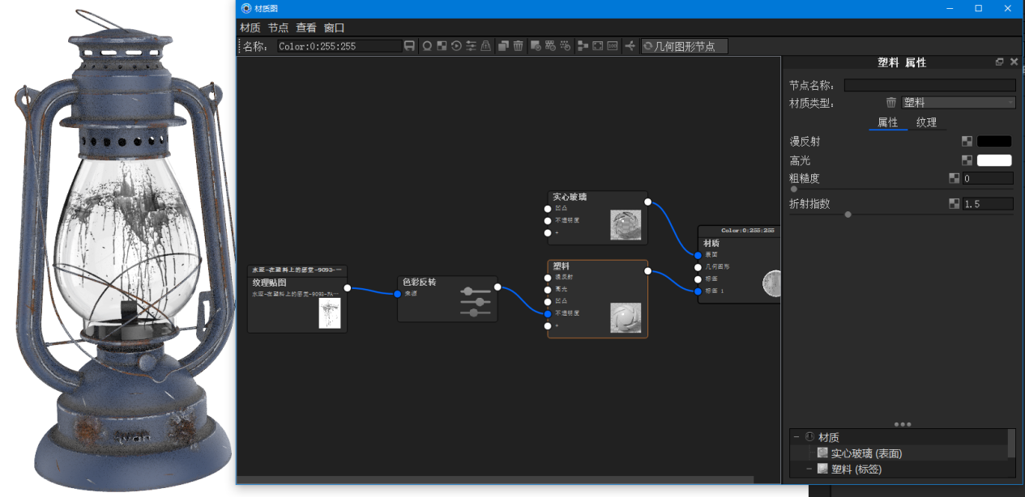This screenshot has height=497, width=1025.
Task: Click the 粗糙度 slider handle
Action: pos(793,189)
